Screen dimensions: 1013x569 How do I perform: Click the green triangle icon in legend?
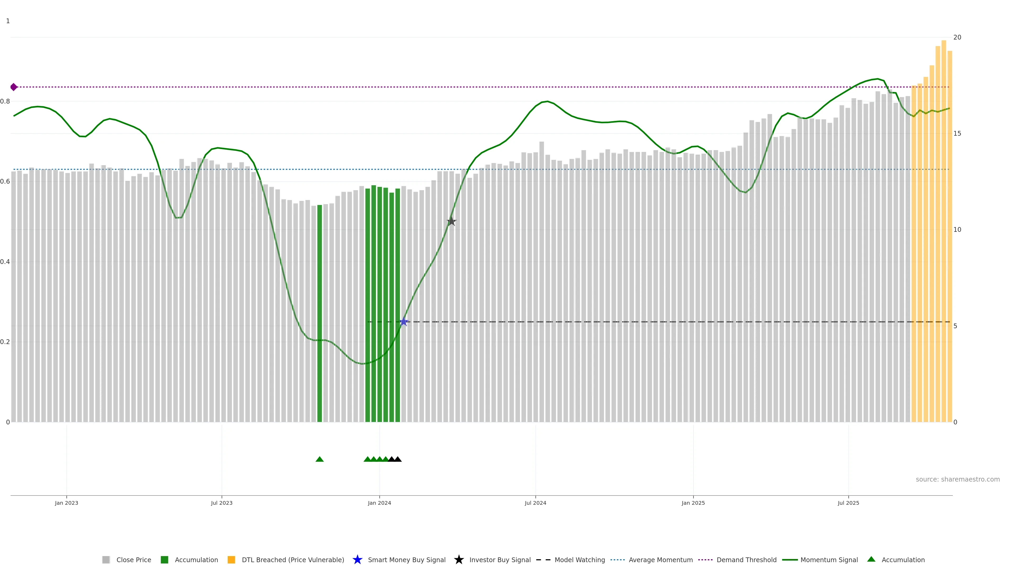[x=871, y=559]
